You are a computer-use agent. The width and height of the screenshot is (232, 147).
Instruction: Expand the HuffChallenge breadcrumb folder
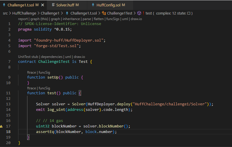pos(24,13)
